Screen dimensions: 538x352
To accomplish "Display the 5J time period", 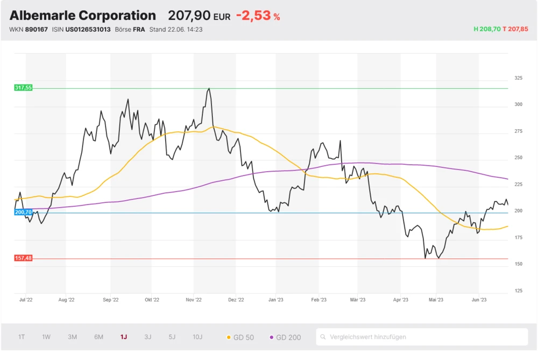I will [x=172, y=337].
